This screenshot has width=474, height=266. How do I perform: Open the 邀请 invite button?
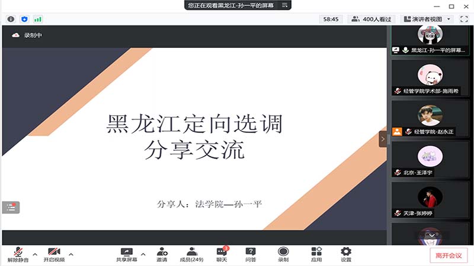click(x=162, y=255)
